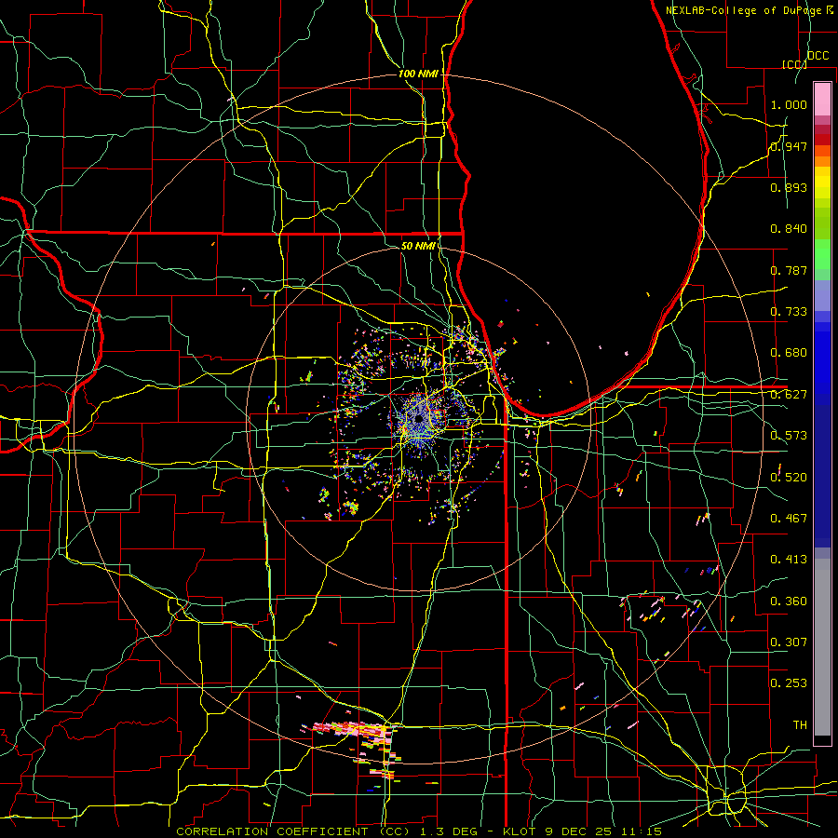
Task: Click the 0.520 scale value
Action: click(789, 478)
